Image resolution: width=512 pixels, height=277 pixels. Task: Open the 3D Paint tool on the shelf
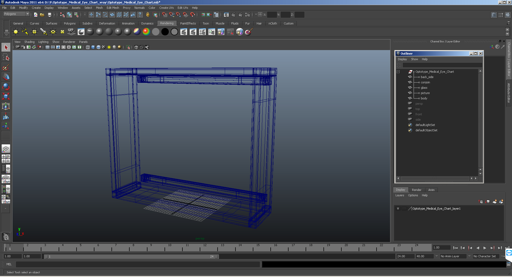click(249, 32)
